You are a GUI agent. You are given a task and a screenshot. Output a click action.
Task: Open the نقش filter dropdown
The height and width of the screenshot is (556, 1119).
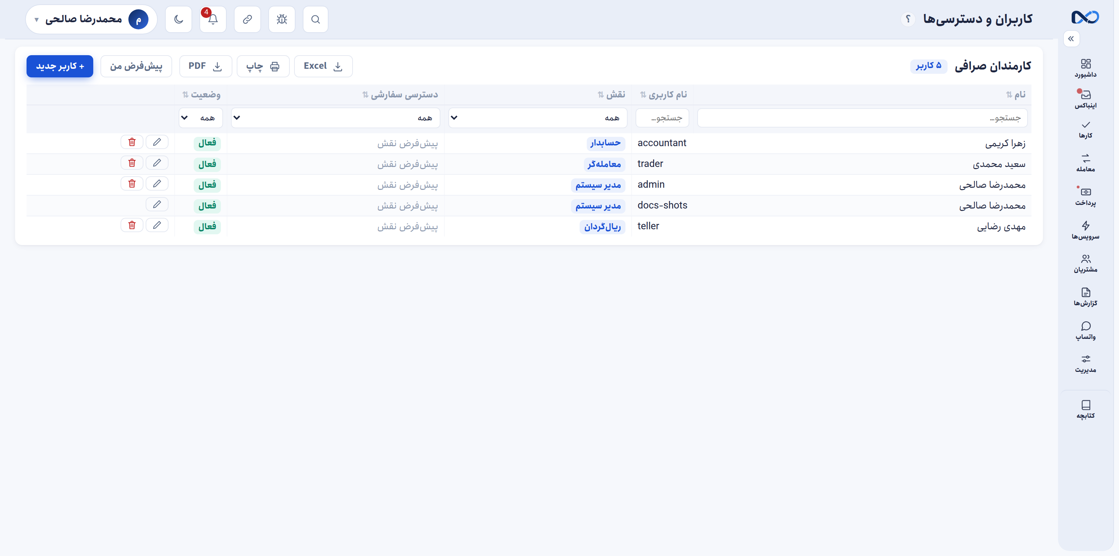click(538, 118)
